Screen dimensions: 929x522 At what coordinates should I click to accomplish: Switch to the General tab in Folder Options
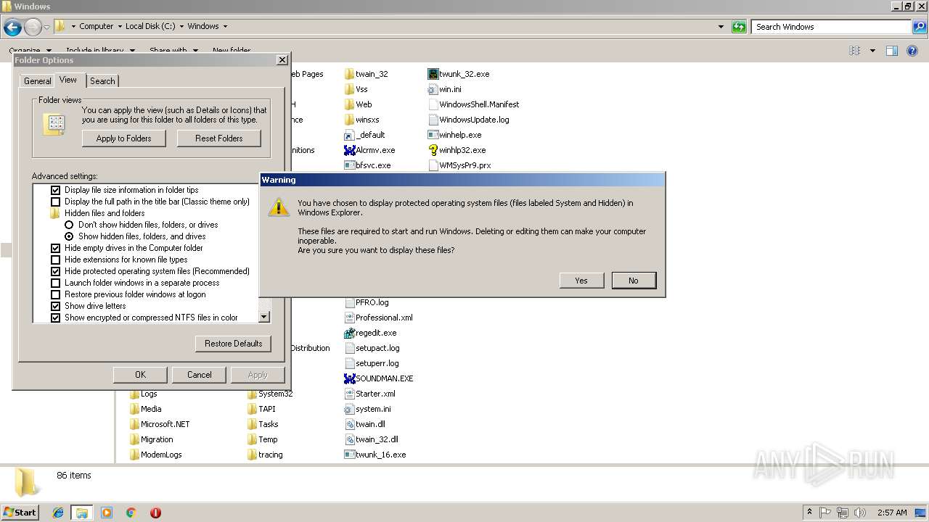(37, 81)
